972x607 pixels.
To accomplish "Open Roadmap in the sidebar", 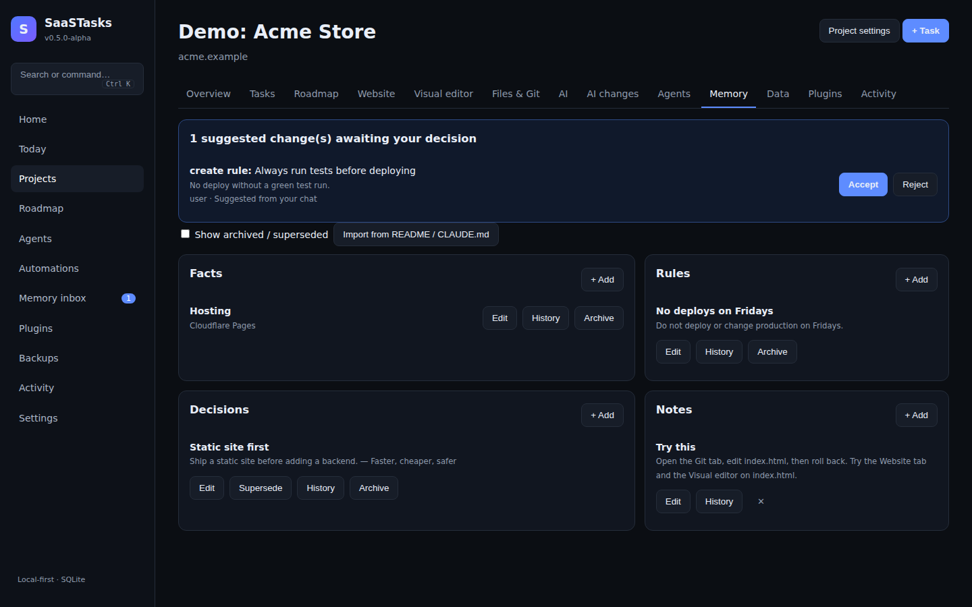I will [x=77, y=208].
